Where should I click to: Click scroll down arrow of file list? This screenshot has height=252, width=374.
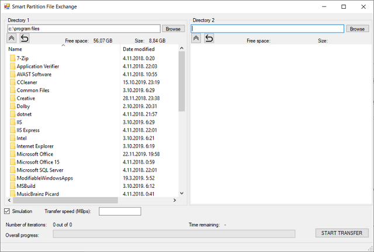[x=182, y=194]
